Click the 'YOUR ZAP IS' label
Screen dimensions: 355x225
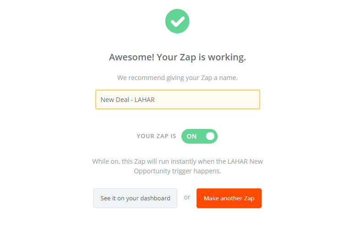click(x=156, y=136)
